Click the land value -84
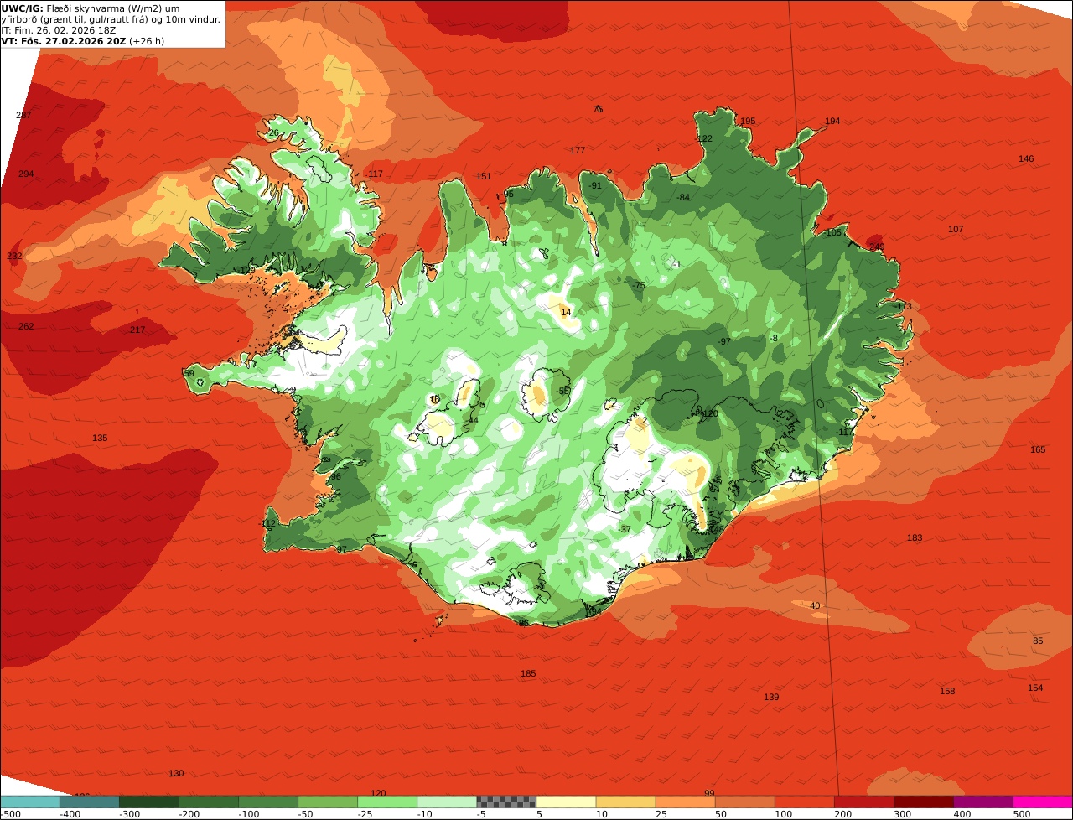This screenshot has height=820, width=1073. [x=683, y=197]
